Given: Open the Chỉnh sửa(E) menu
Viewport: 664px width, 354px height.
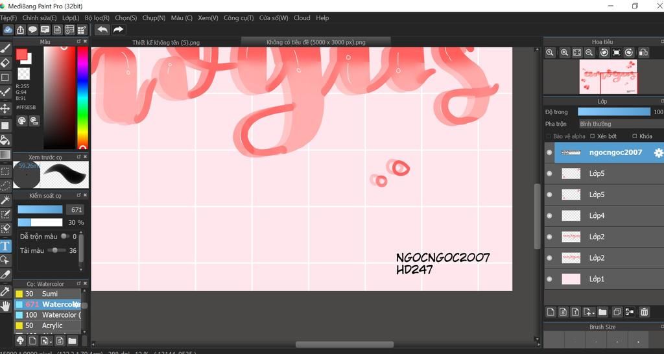Looking at the screenshot, I should point(40,18).
